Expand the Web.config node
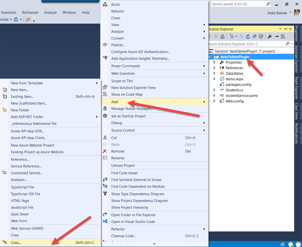302x247 pixels. tap(214, 101)
